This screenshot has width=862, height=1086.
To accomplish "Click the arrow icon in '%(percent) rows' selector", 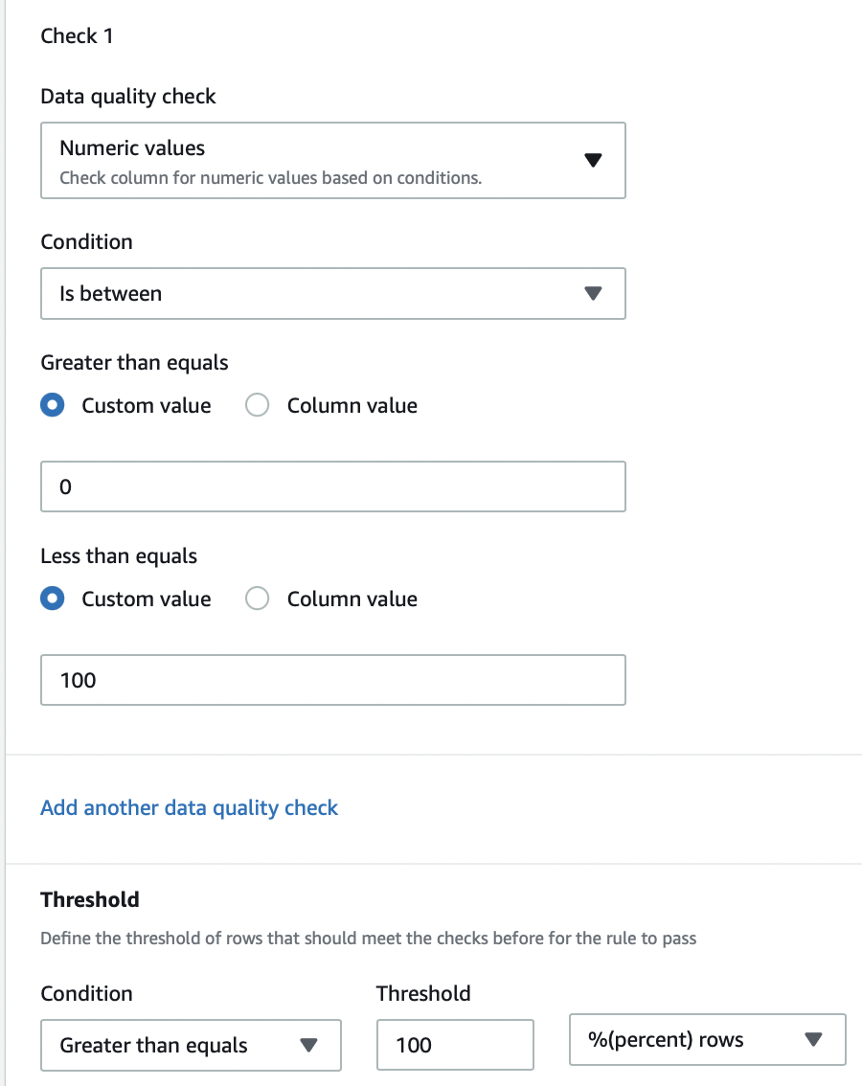I will [x=813, y=1039].
